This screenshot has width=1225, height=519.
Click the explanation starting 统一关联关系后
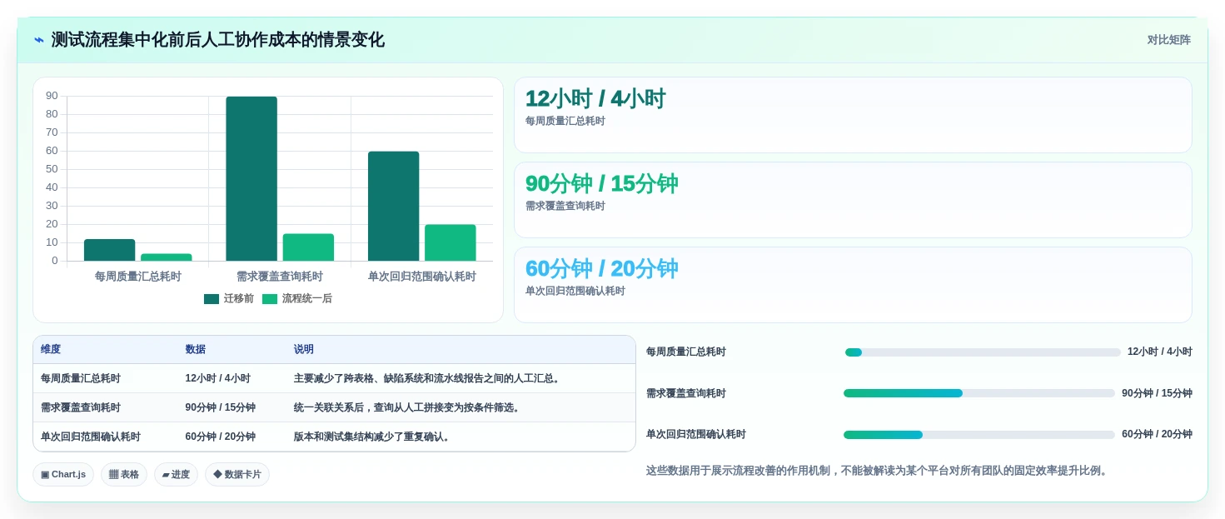[408, 407]
